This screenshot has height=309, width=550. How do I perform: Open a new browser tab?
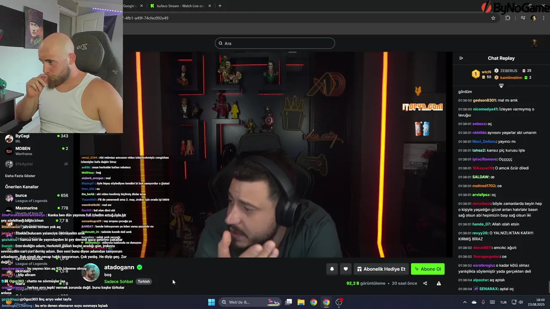pyautogui.click(x=220, y=6)
